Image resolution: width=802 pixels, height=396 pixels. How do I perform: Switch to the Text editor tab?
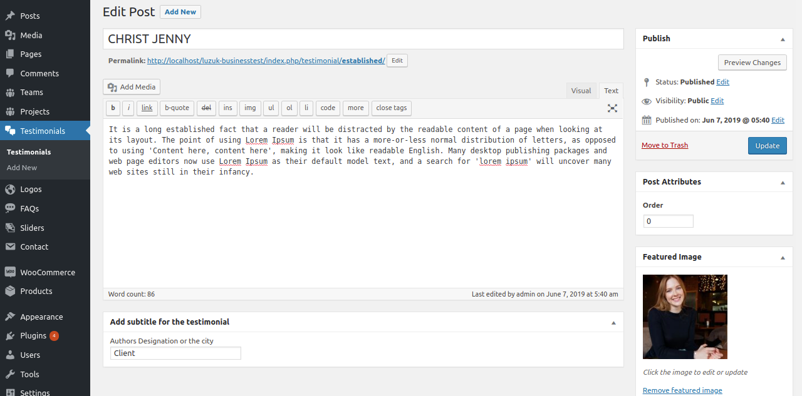pos(611,91)
